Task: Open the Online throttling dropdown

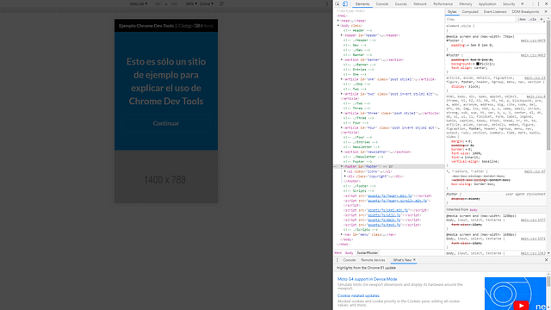Action: pyautogui.click(x=207, y=3)
